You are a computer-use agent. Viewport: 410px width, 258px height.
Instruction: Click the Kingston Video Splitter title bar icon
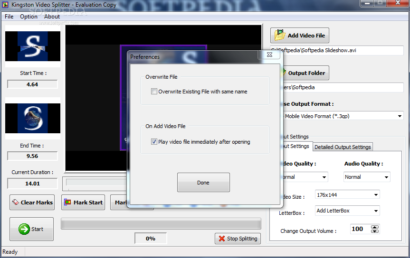click(x=5, y=5)
